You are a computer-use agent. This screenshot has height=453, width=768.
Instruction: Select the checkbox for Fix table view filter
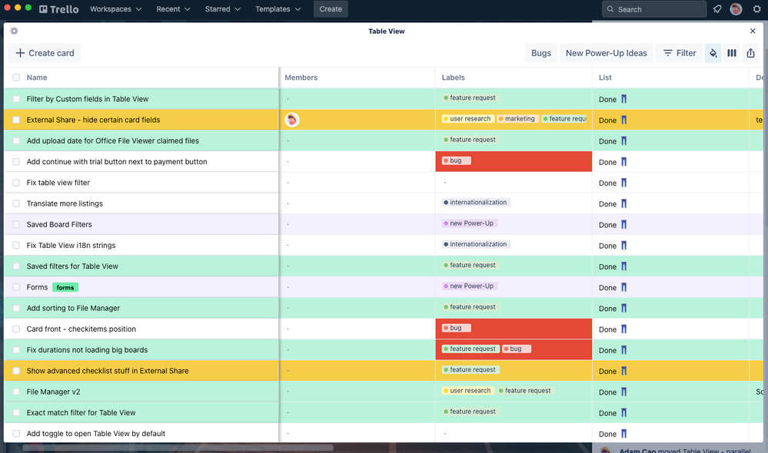pos(16,182)
